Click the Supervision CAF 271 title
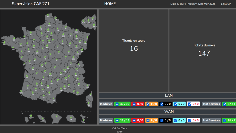The width and height of the screenshot is (236, 133). [x=31, y=4]
